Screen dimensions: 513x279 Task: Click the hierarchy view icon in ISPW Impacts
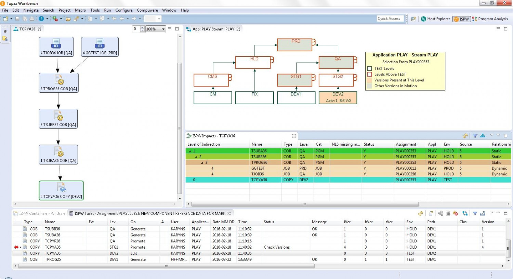(x=482, y=136)
